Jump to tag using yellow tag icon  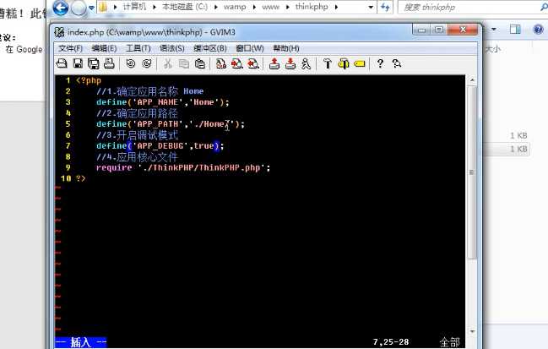click(x=360, y=63)
